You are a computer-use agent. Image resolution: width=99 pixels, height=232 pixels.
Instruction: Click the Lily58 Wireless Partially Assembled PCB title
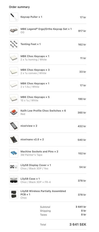43,193
